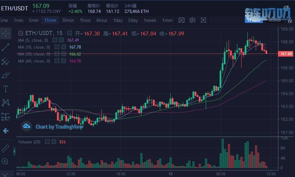Remove the MA 10 indicator

coord(64,47)
